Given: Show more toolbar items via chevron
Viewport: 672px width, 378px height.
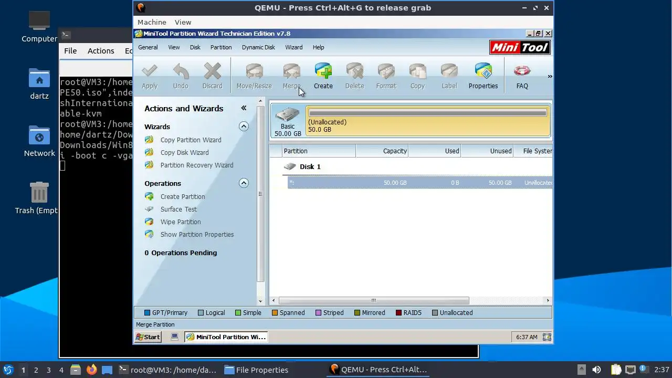Looking at the screenshot, I should point(550,77).
